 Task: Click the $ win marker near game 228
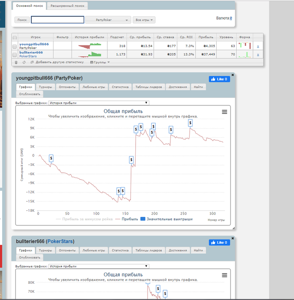pyautogui.click(x=171, y=130)
